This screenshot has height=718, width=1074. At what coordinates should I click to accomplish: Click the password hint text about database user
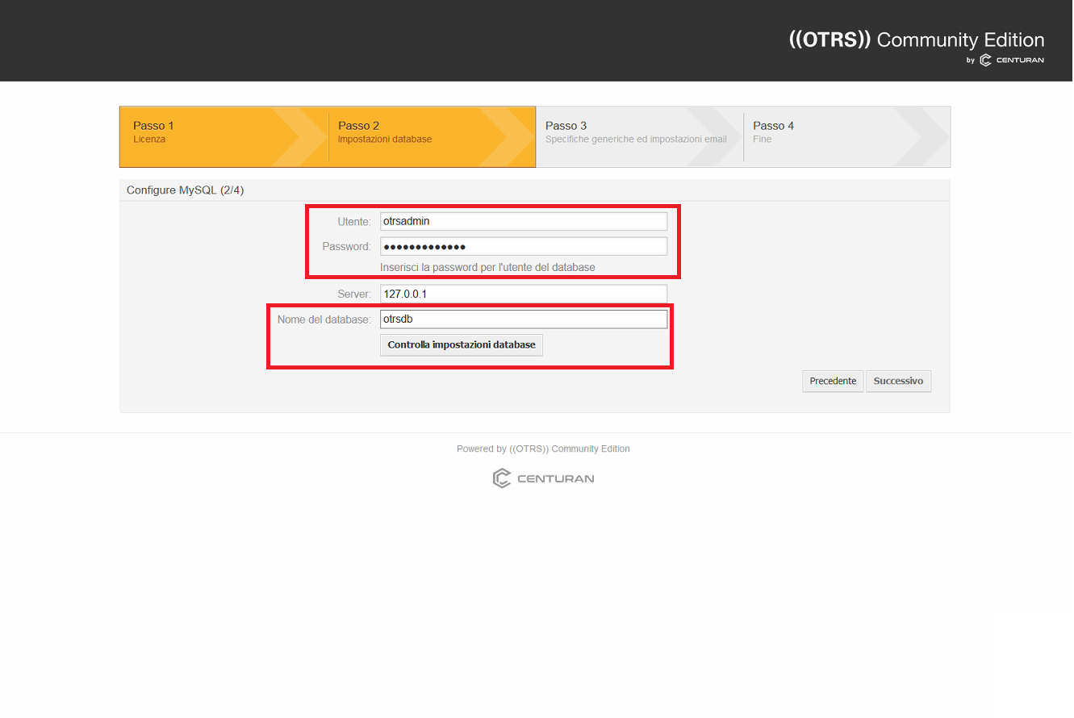[x=488, y=267]
